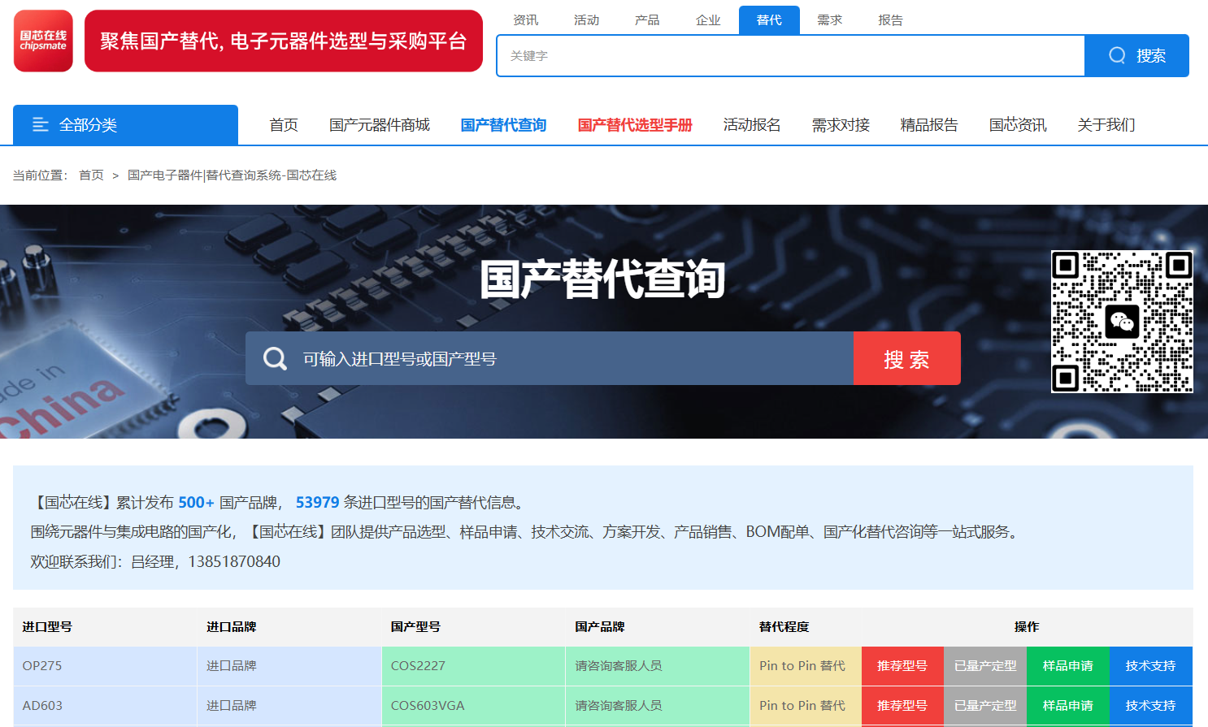The height and width of the screenshot is (727, 1208).
Task: Click the hamburger icon beside 全部分类
Action: pyautogui.click(x=41, y=124)
